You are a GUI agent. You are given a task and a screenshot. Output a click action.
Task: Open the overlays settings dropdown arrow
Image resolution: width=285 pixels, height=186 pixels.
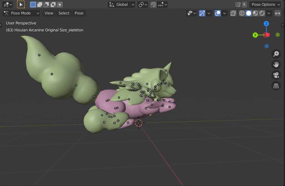pos(225,13)
